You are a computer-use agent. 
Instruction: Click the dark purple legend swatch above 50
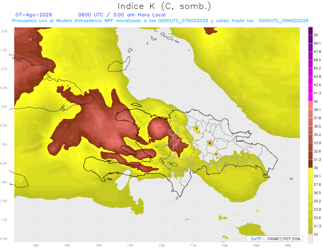point(310,31)
